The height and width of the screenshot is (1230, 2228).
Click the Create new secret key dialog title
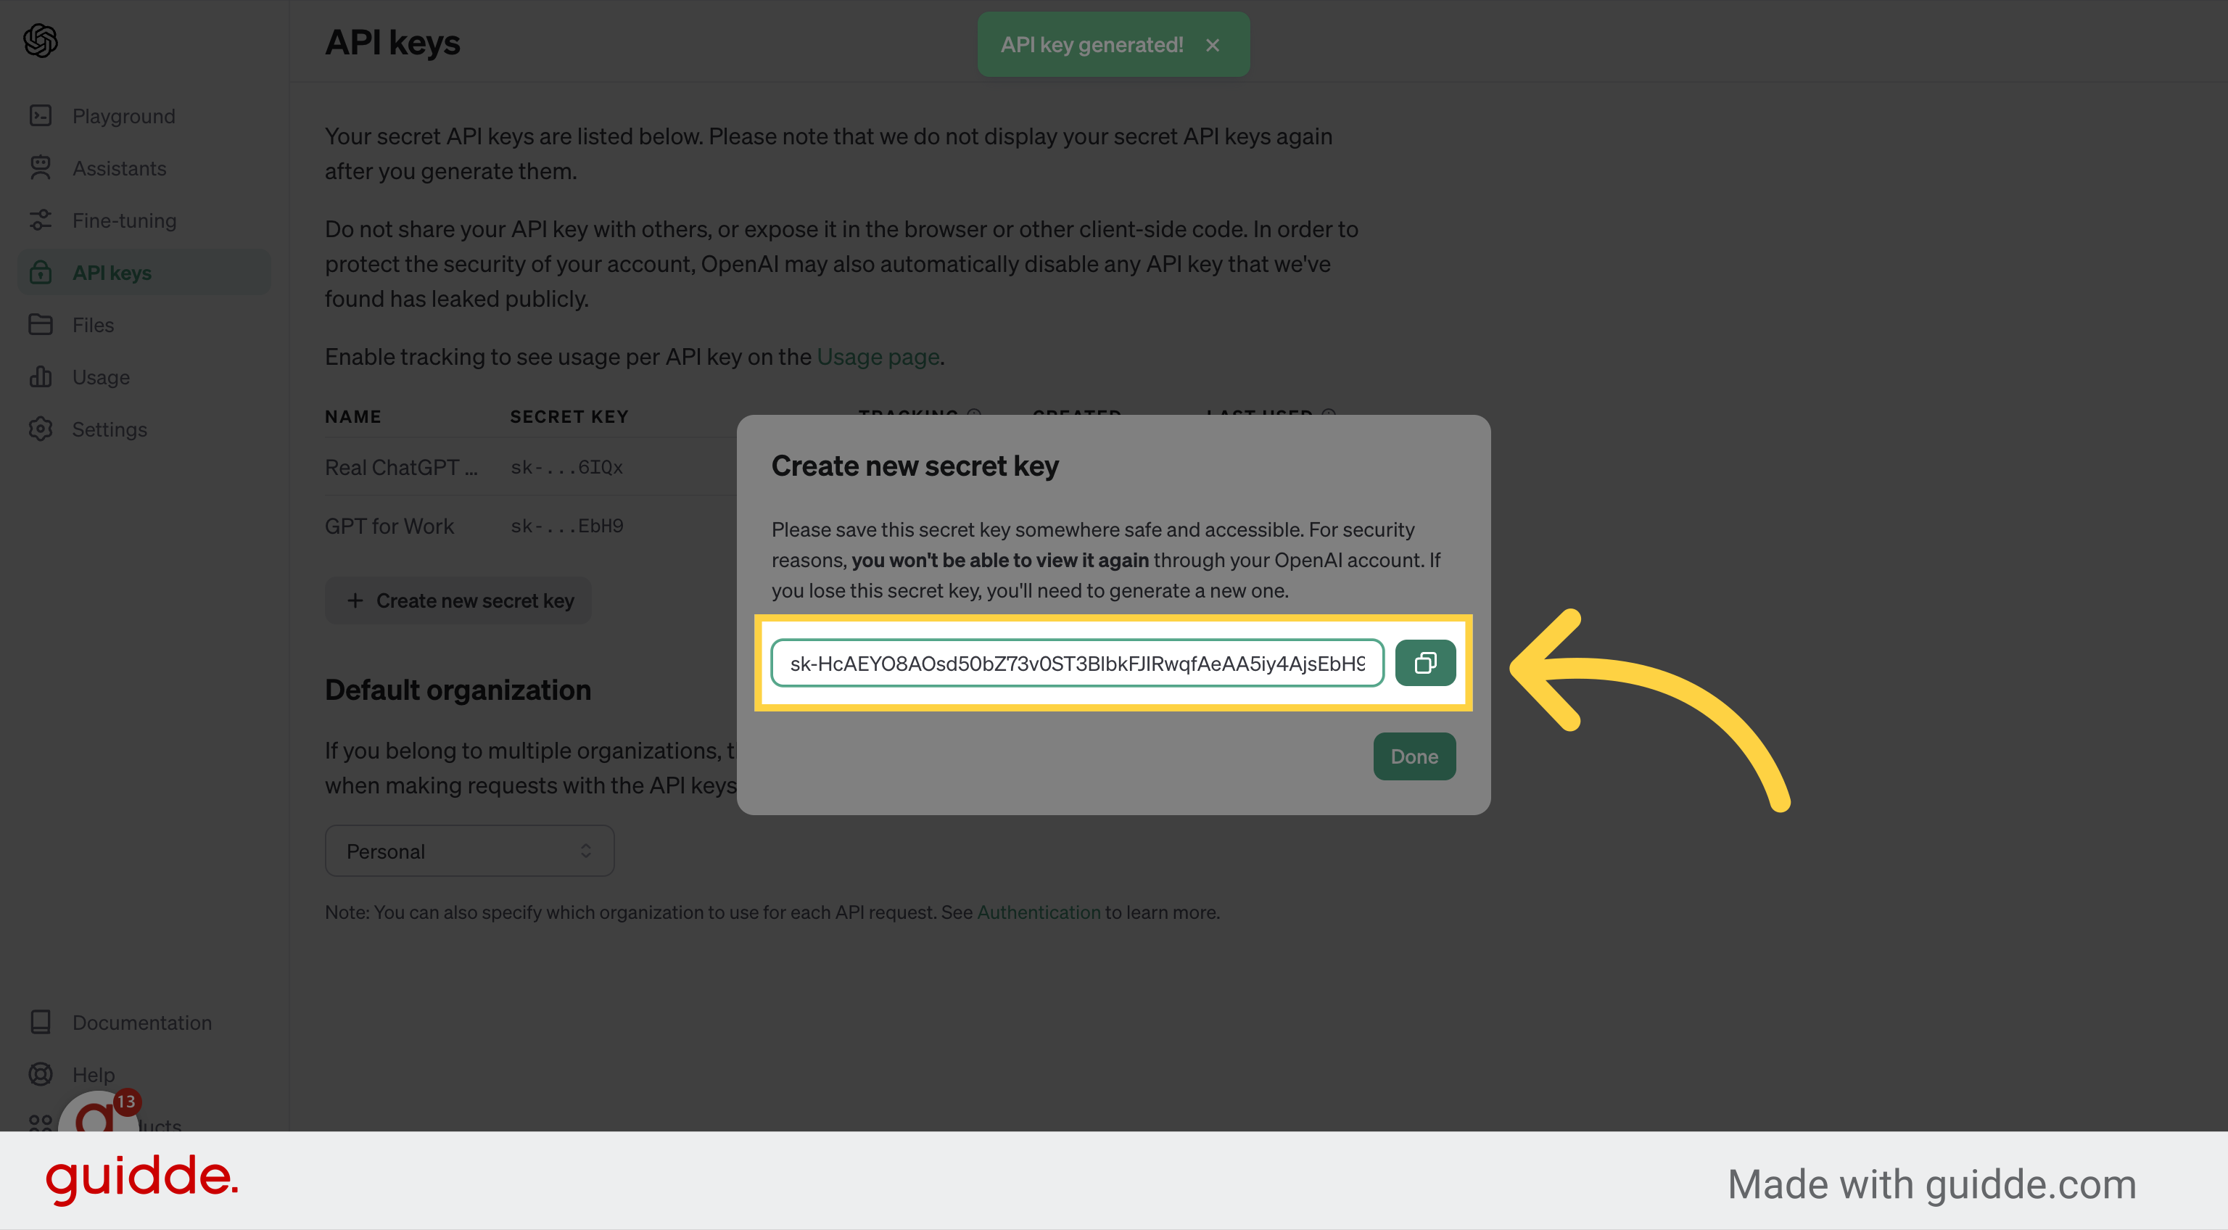pos(915,466)
